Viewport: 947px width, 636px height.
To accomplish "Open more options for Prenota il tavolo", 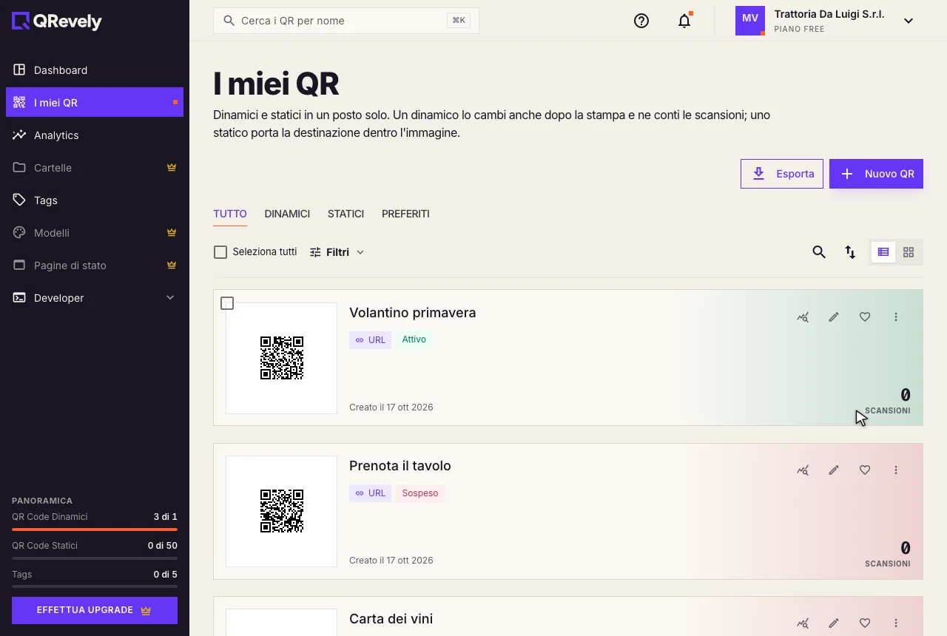I will tap(896, 470).
